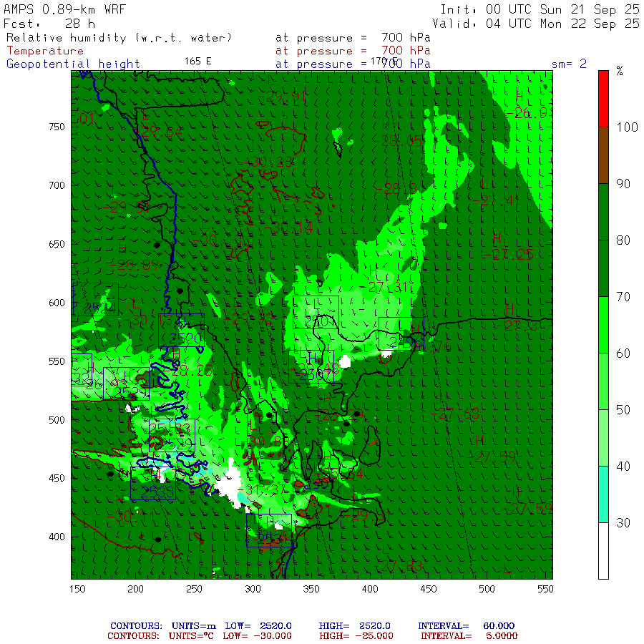This screenshot has width=644, height=644.
Task: Click the blue 'UNITS=m' legend text
Action: [x=193, y=626]
